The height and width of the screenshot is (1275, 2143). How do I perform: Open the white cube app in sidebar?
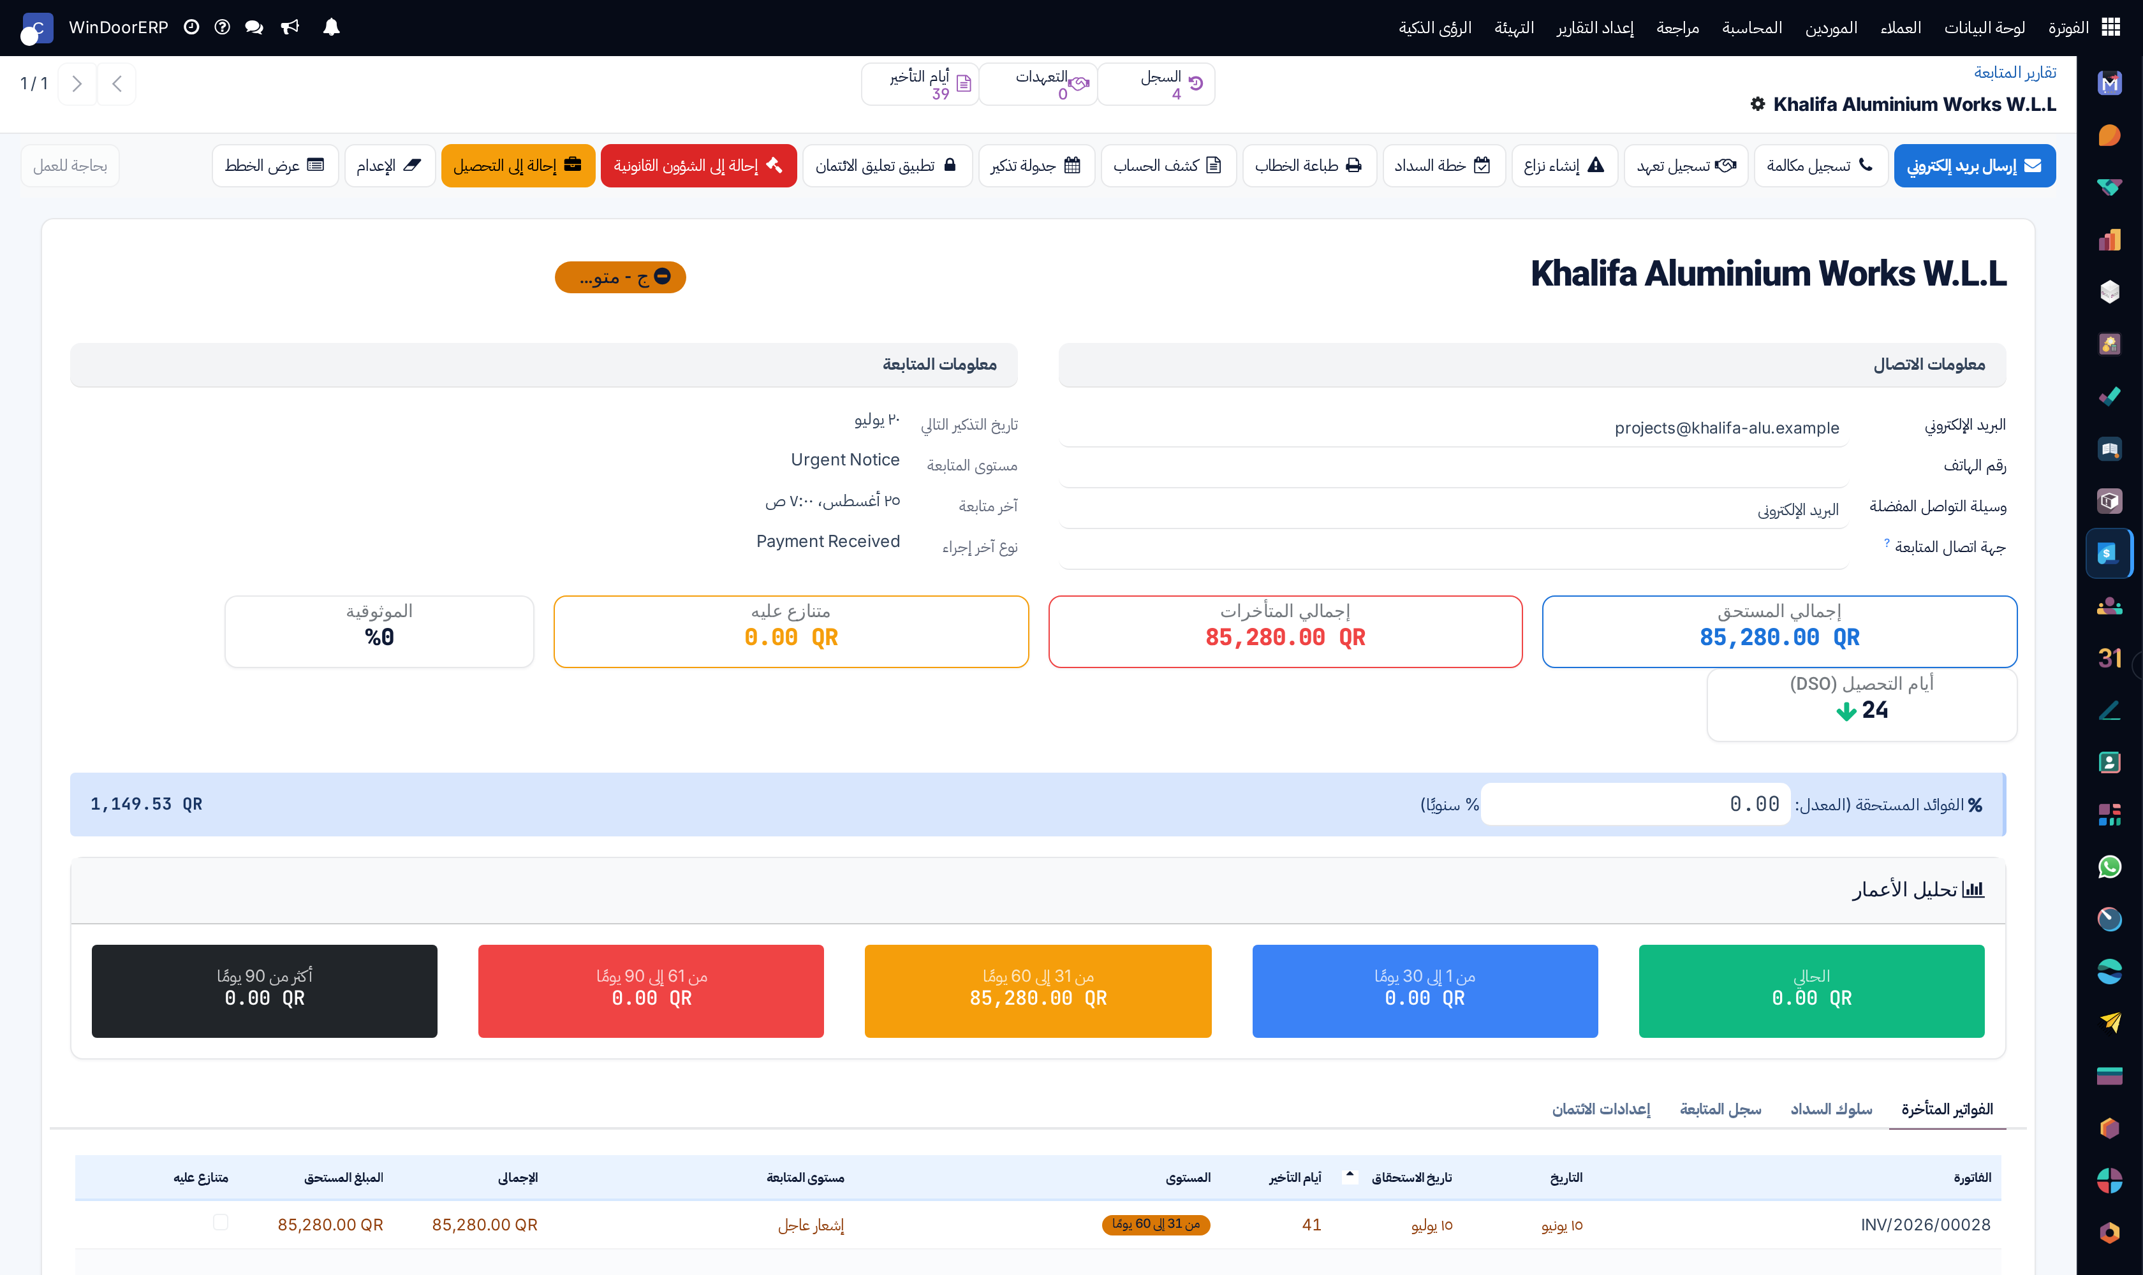click(2109, 292)
